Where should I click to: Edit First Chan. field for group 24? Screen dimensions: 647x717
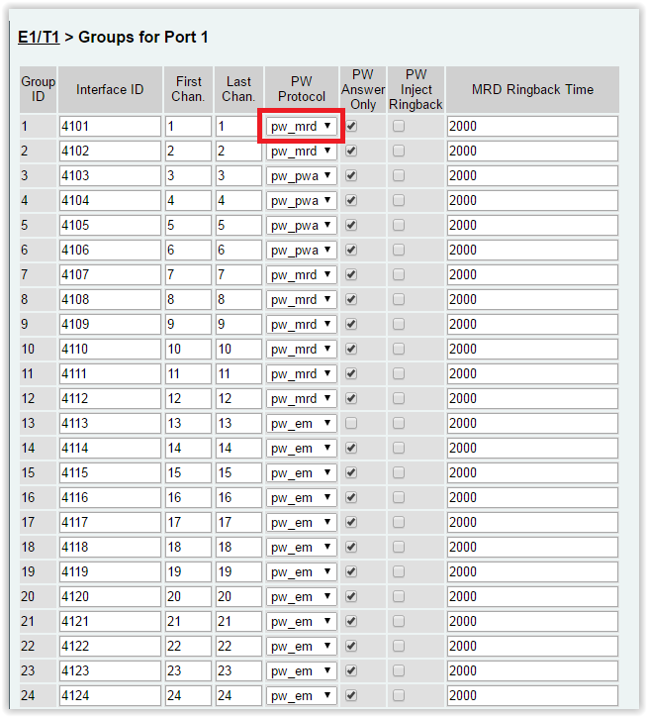tap(188, 695)
